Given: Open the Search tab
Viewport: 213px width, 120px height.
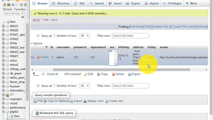Looking at the screenshot, I should 97,3.
